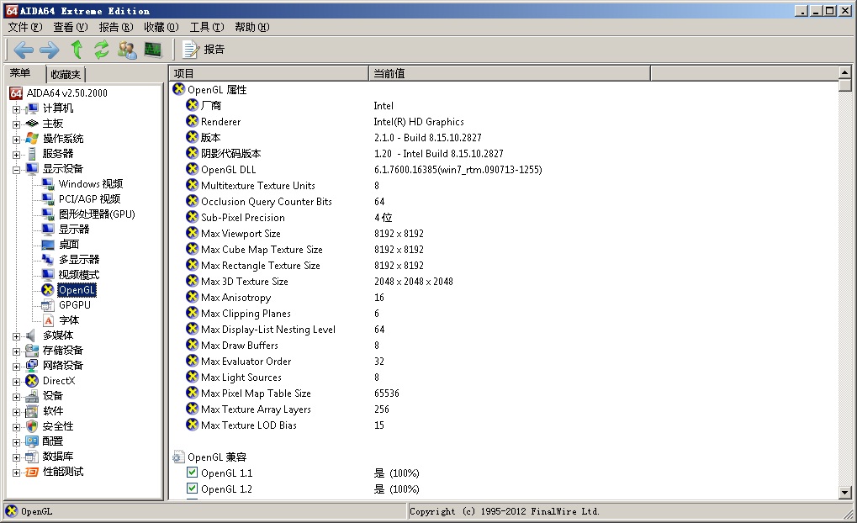
Task: Click the report page icon in toolbar
Action: [x=190, y=50]
